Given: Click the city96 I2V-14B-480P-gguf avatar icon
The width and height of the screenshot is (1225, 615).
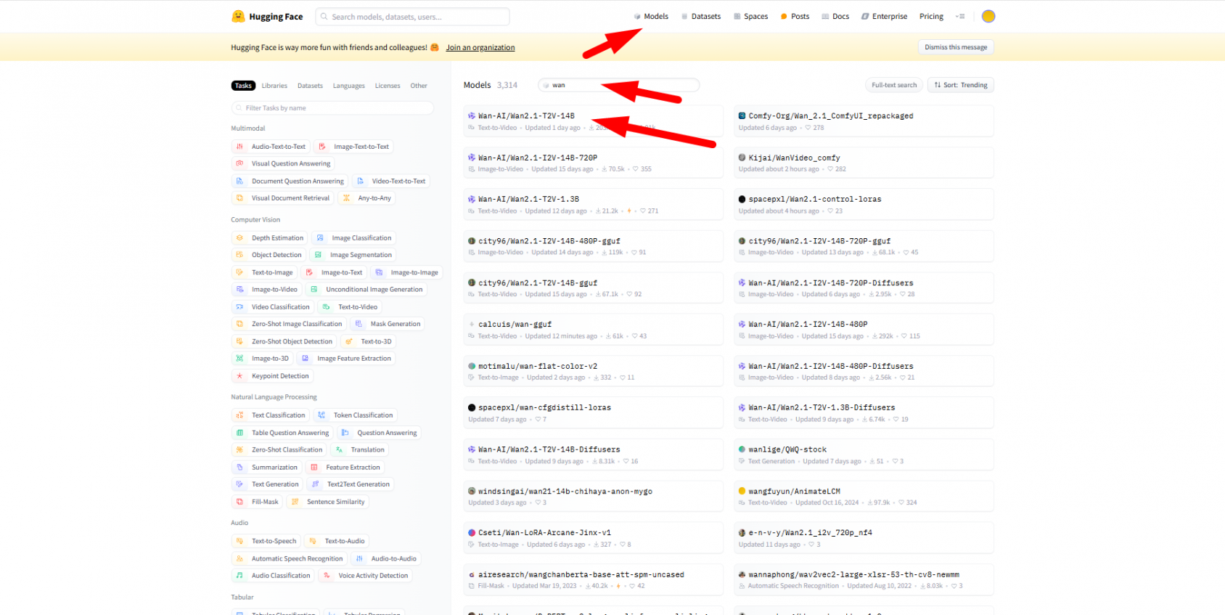Looking at the screenshot, I should [x=472, y=241].
